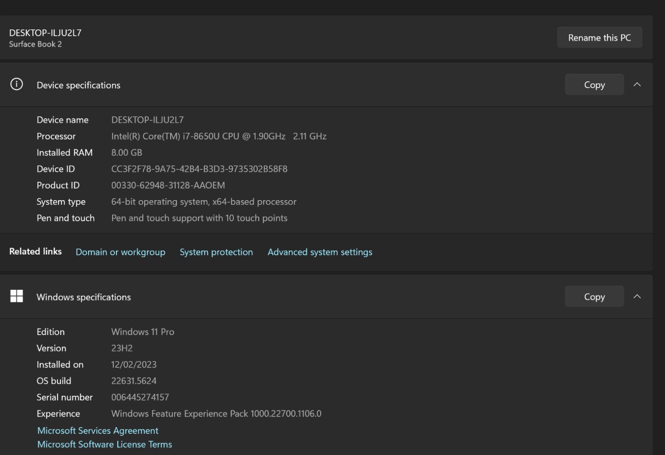Click the Device name label
This screenshot has width=665, height=455.
pyautogui.click(x=62, y=120)
